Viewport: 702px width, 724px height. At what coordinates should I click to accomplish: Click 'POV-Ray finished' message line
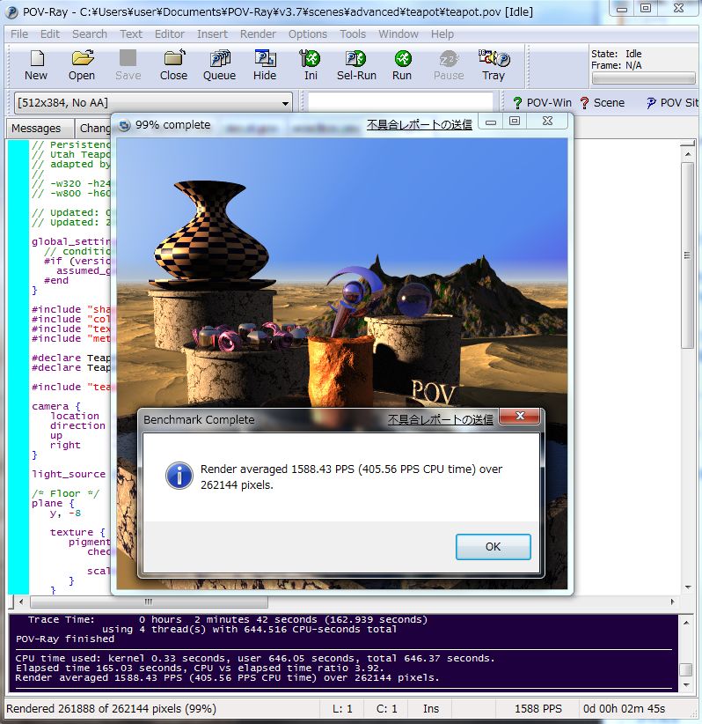coord(65,639)
